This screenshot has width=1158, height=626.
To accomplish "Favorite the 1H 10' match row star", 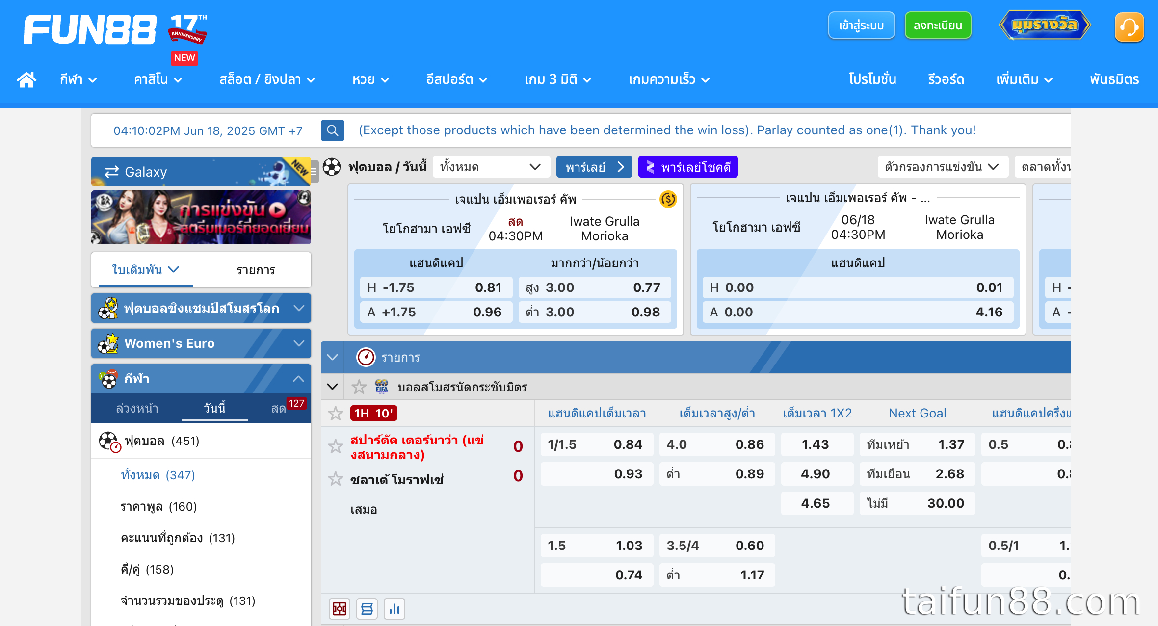I will pyautogui.click(x=335, y=414).
